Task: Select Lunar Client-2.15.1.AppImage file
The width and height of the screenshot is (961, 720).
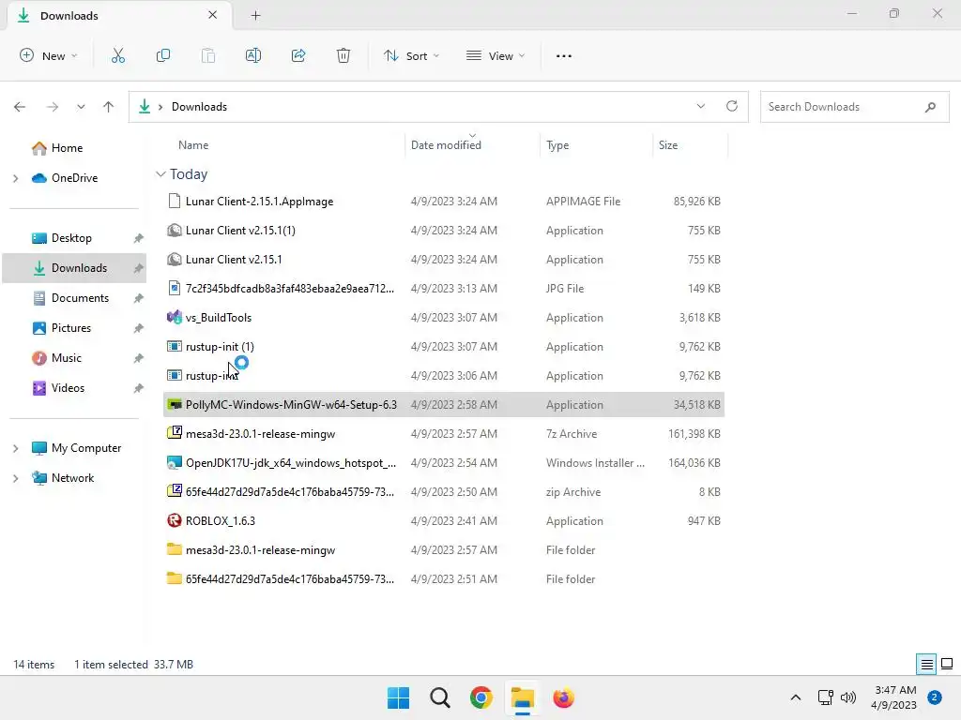Action: (444, 201)
